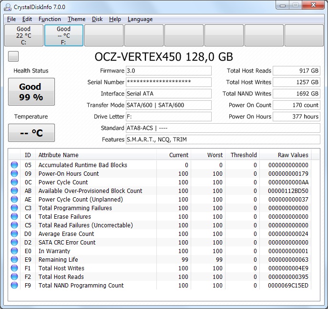Click status orb for Available Over-Provisioned Block Count
This screenshot has width=328, height=309.
coord(14,191)
